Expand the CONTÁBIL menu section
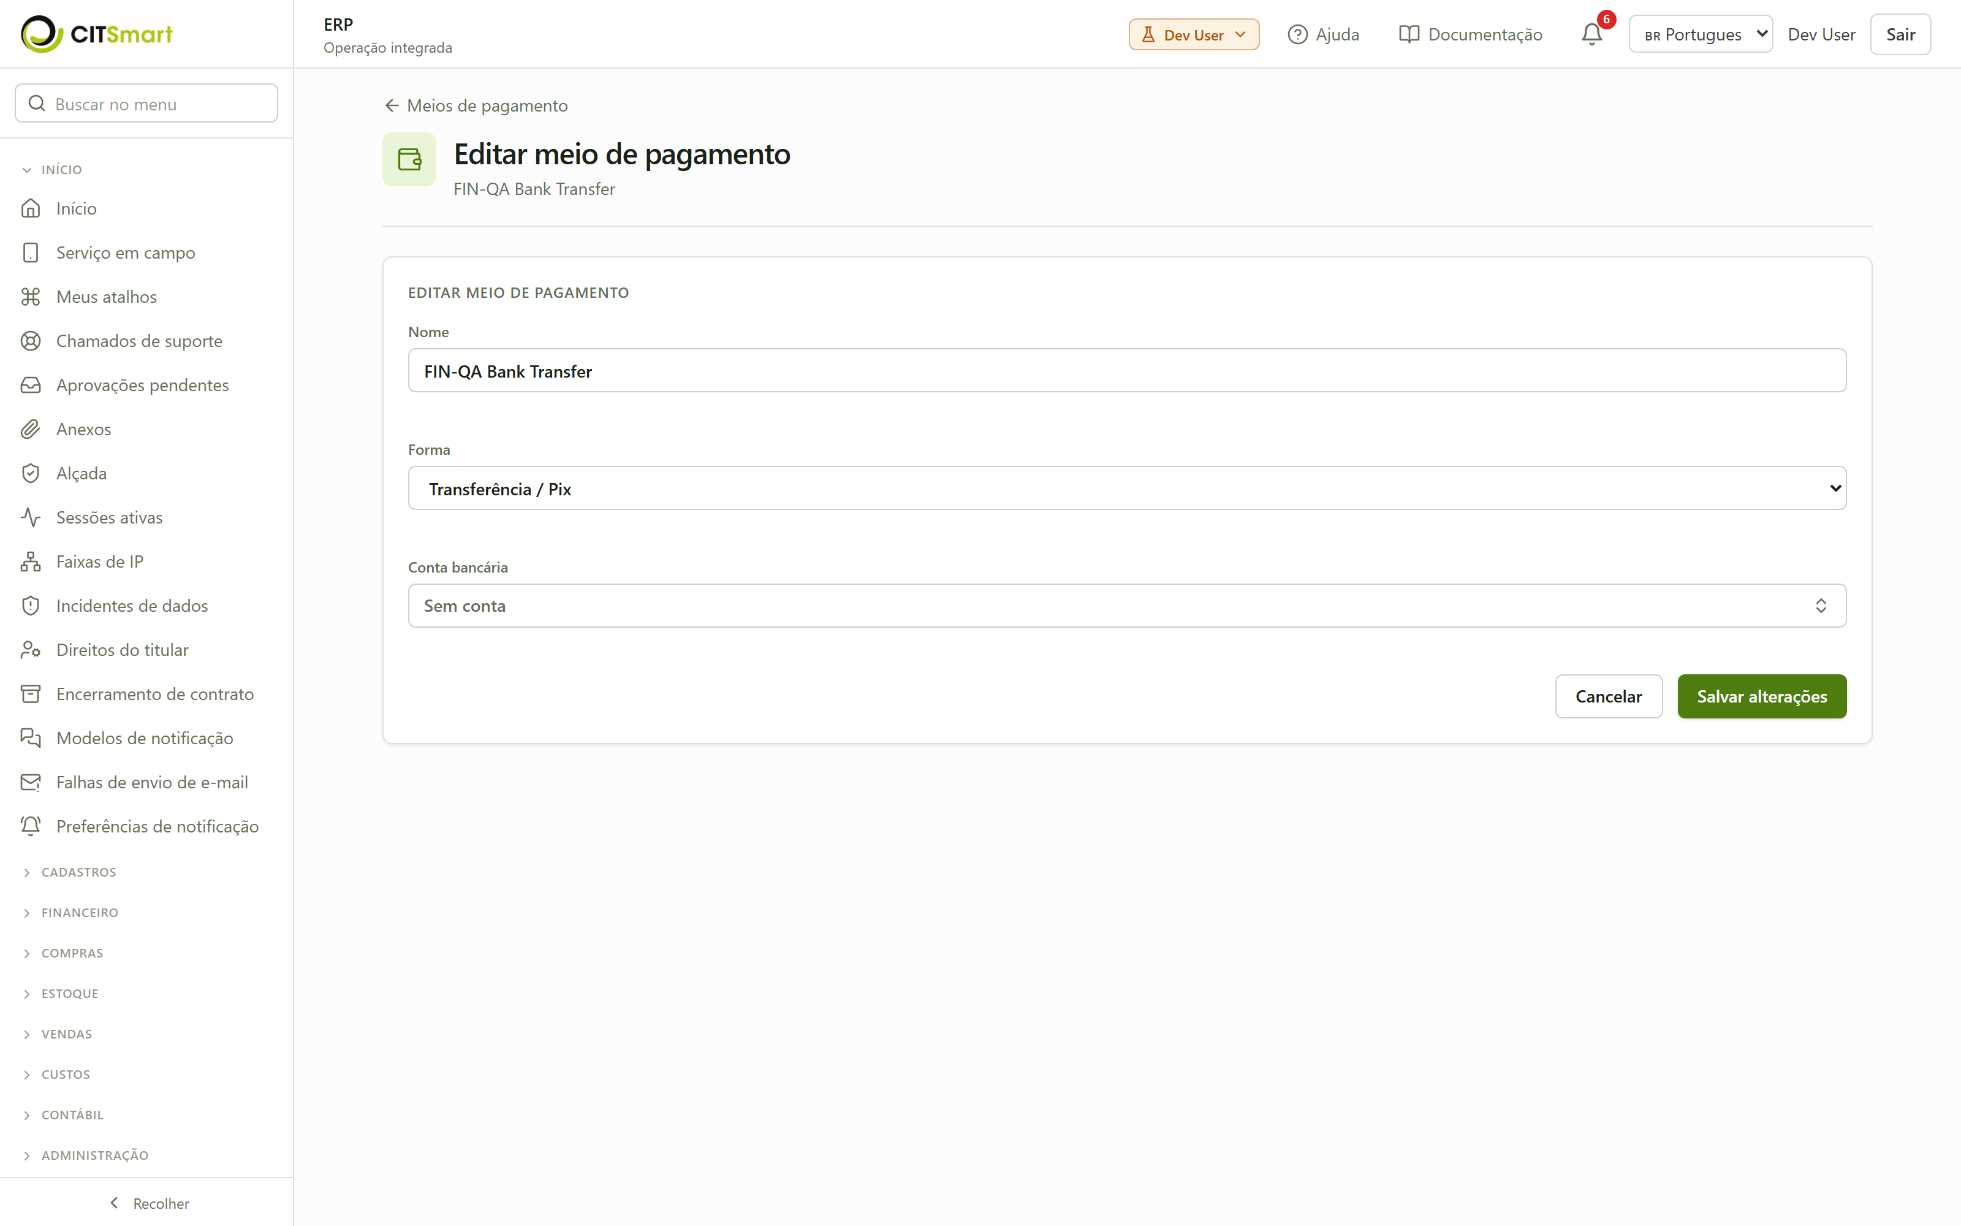 (63, 1116)
